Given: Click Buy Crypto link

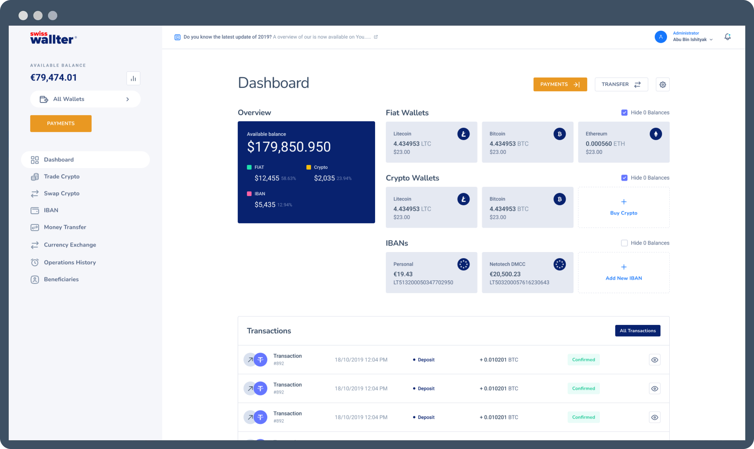Looking at the screenshot, I should (x=623, y=213).
